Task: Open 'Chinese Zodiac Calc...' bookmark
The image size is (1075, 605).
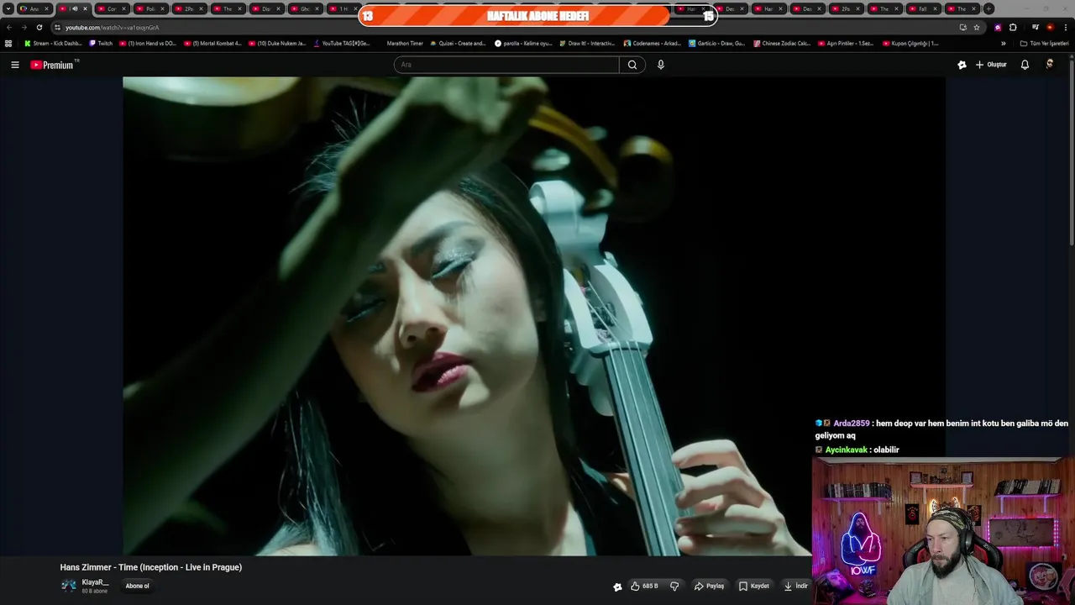Action: point(782,44)
